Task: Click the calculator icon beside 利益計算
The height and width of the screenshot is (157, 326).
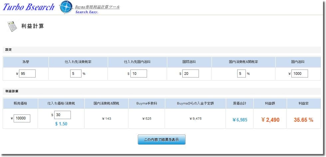Action: point(12,26)
